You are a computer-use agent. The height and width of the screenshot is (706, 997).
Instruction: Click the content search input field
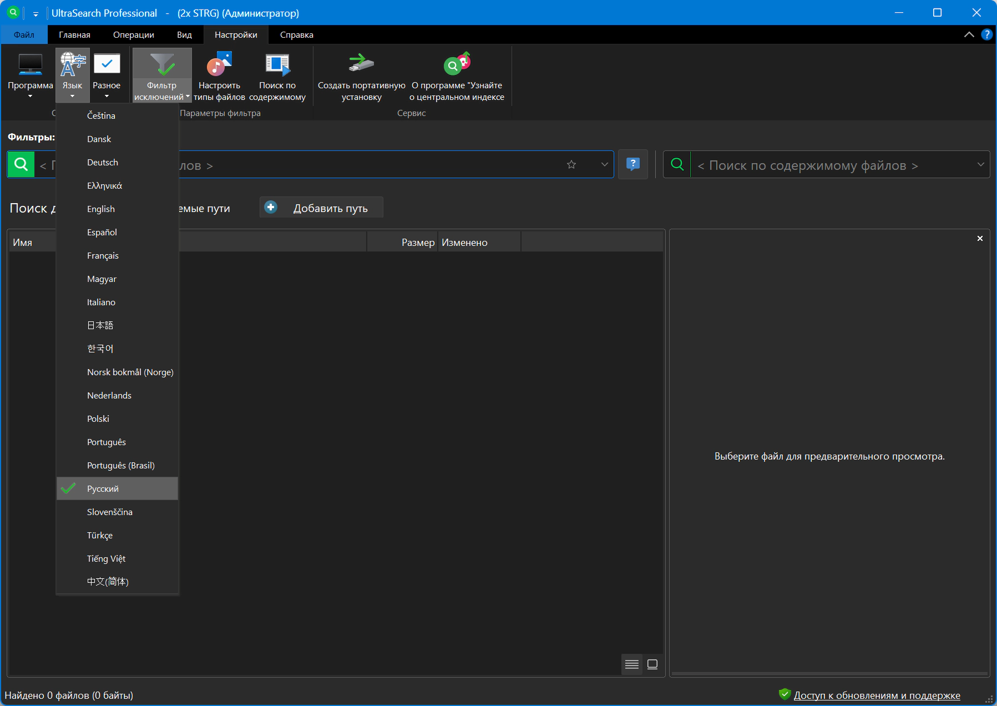[832, 164]
